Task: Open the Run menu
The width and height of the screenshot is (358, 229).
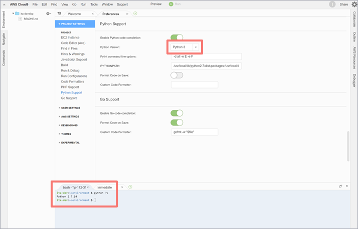Action: (83, 4)
